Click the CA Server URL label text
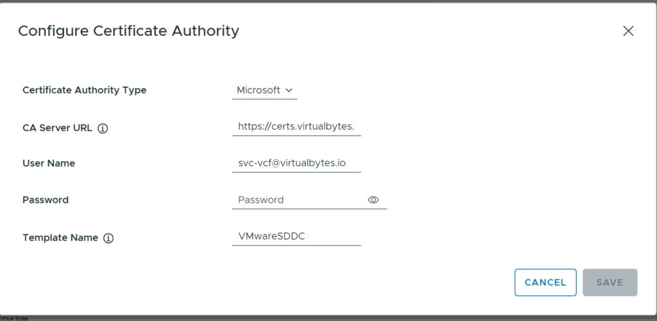This screenshot has width=657, height=321. click(58, 128)
